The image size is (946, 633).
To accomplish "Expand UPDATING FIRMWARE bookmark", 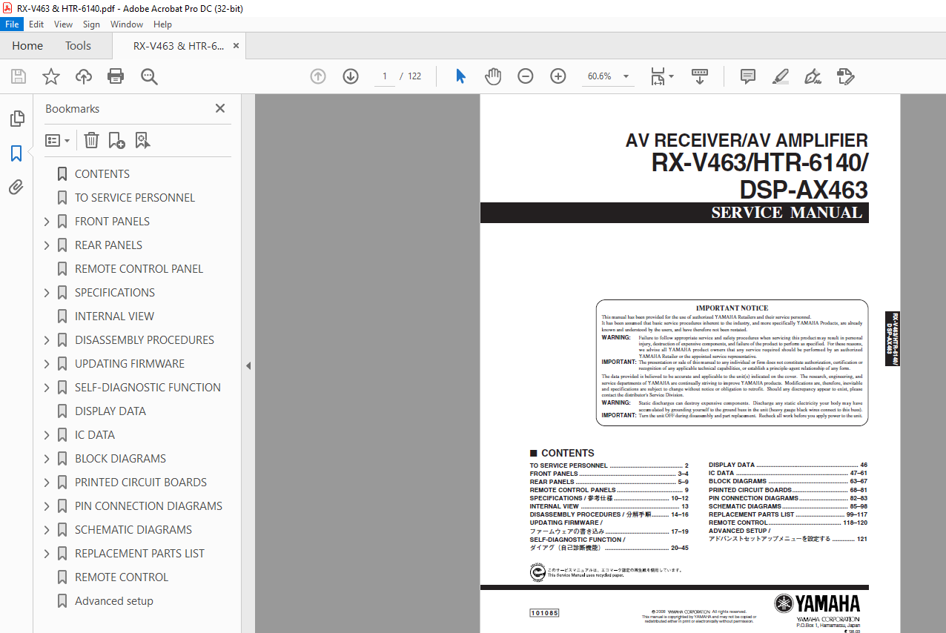I will (47, 364).
